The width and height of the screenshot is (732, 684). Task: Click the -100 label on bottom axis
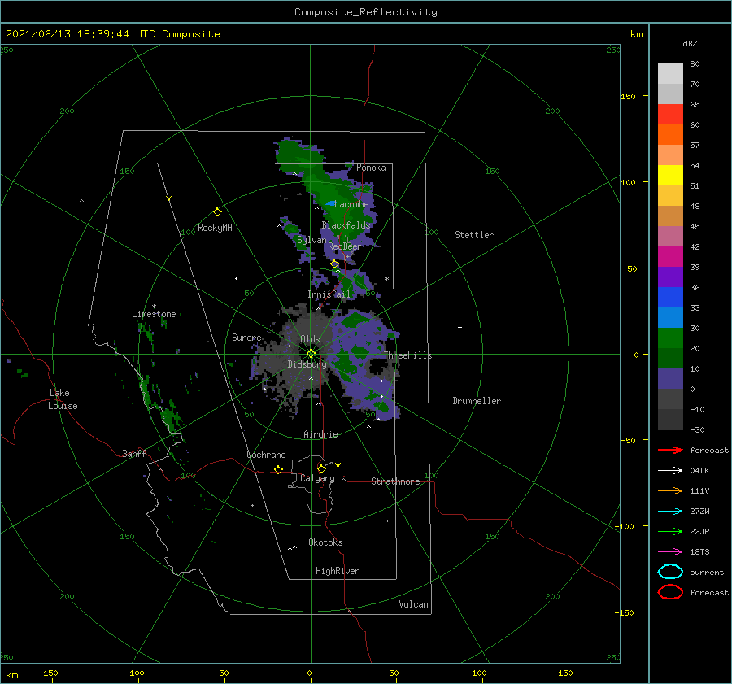[x=134, y=673]
